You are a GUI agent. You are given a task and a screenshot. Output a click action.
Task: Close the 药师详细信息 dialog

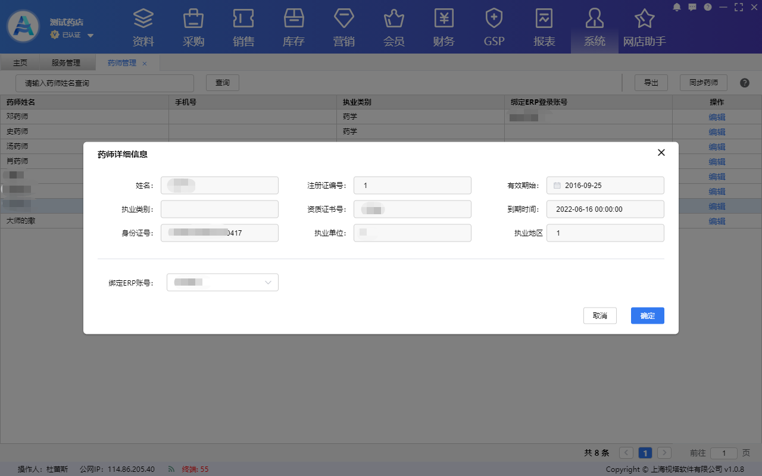pos(661,153)
